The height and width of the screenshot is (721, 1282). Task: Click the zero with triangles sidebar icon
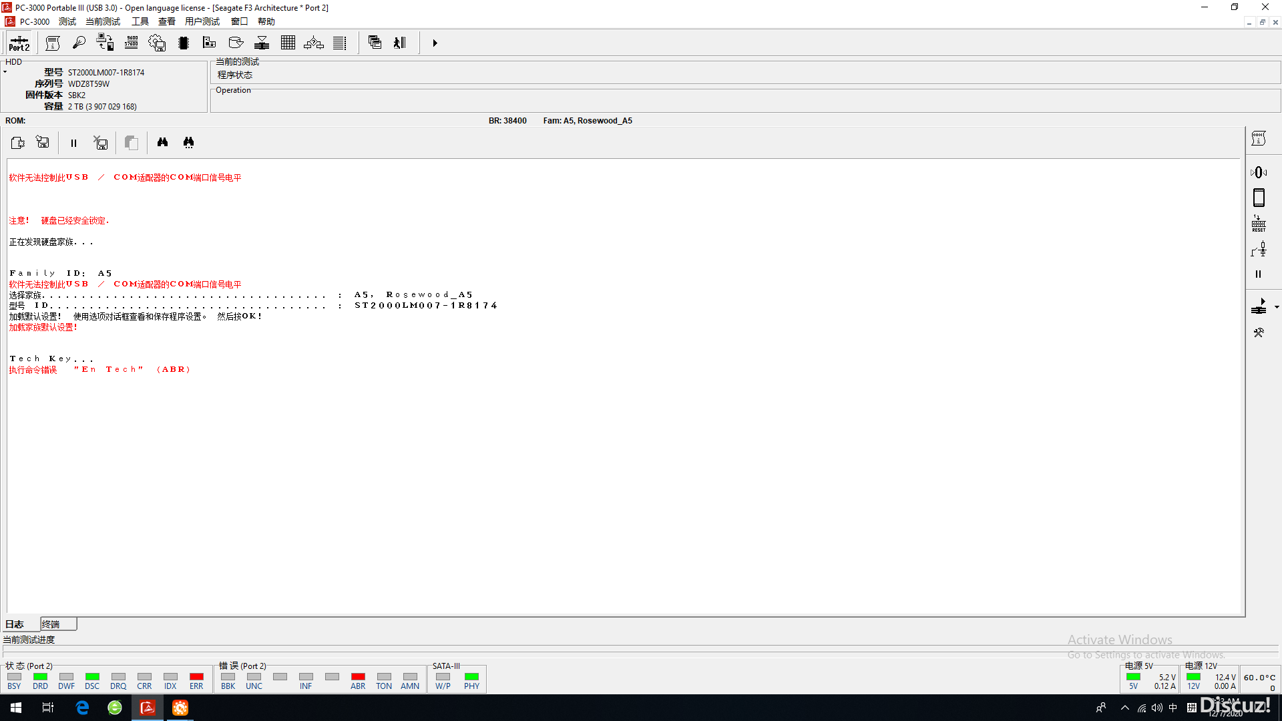(x=1259, y=172)
